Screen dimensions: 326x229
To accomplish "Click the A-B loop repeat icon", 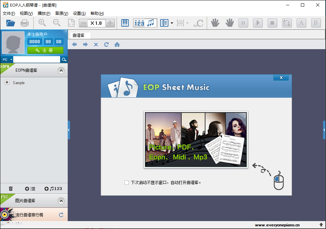I will [x=287, y=23].
